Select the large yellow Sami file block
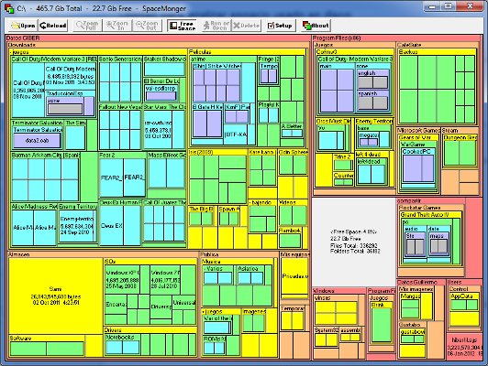The image size is (488, 366). 56,296
